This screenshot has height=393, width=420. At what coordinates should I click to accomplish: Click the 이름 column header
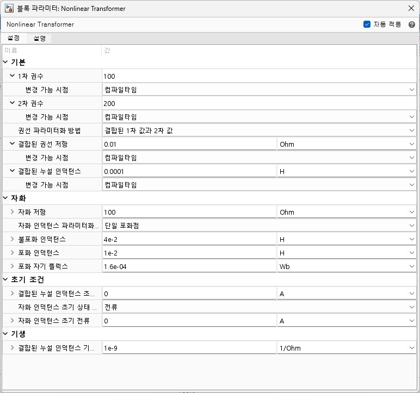click(x=52, y=51)
